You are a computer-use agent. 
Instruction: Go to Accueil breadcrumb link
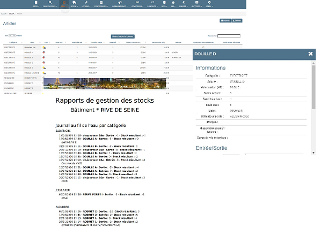click(4, 14)
